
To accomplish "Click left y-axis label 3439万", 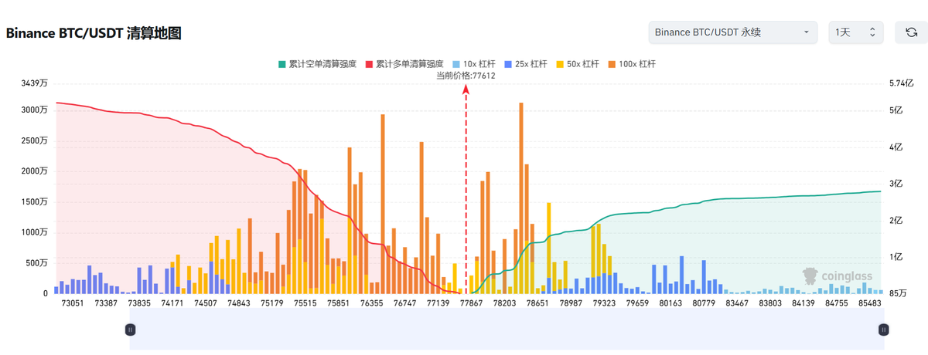I will pyautogui.click(x=35, y=83).
